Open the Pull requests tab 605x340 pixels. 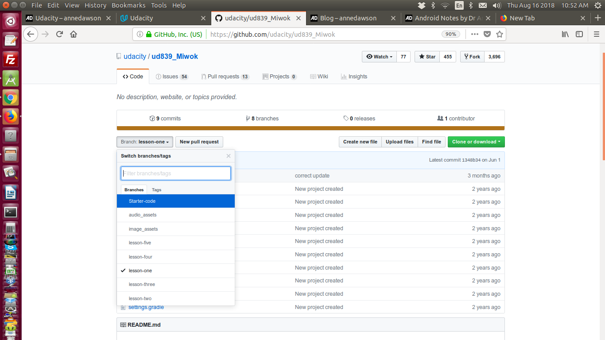[225, 77]
